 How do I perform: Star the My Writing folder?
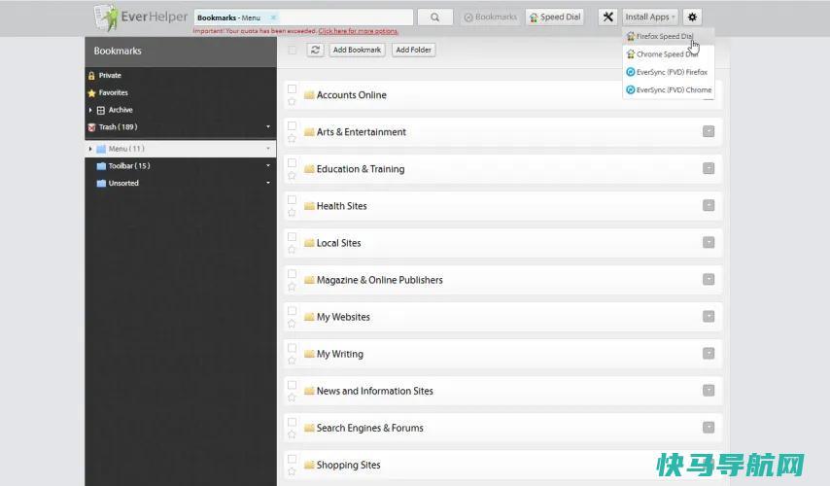292,361
